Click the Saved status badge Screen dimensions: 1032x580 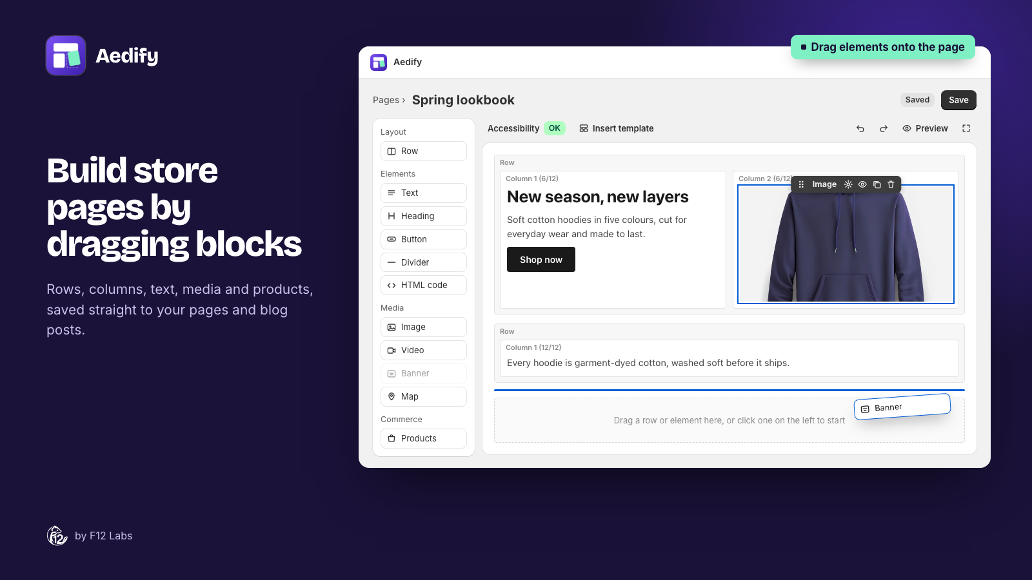coord(917,100)
